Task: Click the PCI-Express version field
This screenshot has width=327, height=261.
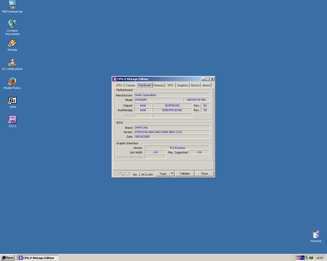Action: point(177,148)
